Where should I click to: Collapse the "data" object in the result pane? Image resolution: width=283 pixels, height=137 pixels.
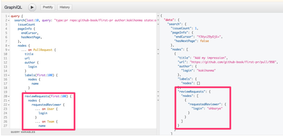pos(158,20)
